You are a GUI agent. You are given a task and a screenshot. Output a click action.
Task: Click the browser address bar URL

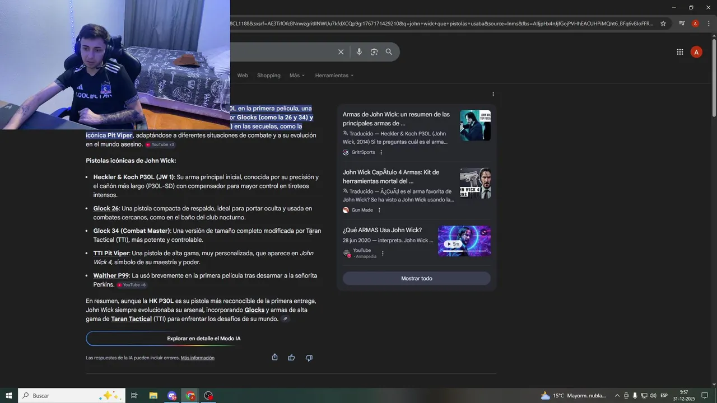click(x=441, y=24)
